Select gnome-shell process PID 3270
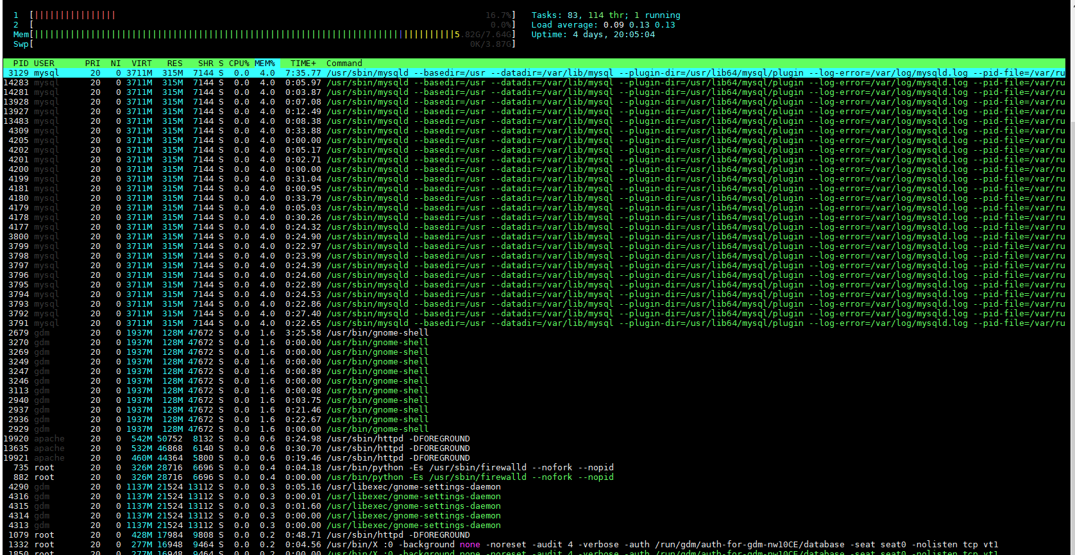This screenshot has width=1075, height=555. point(534,343)
